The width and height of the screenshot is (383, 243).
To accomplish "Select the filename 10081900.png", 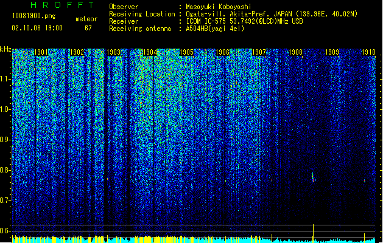I will 34,16.
